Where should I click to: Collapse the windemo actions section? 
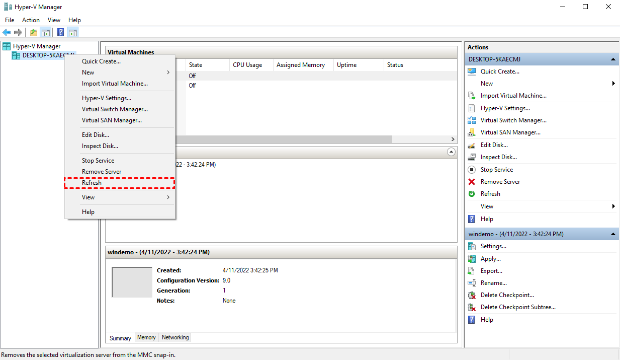pos(613,234)
